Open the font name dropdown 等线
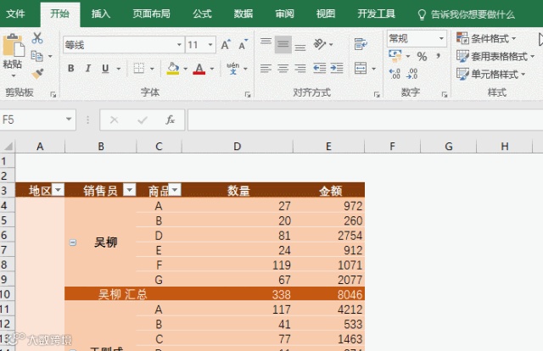Viewport: 543px width, 351px height. pyautogui.click(x=179, y=45)
